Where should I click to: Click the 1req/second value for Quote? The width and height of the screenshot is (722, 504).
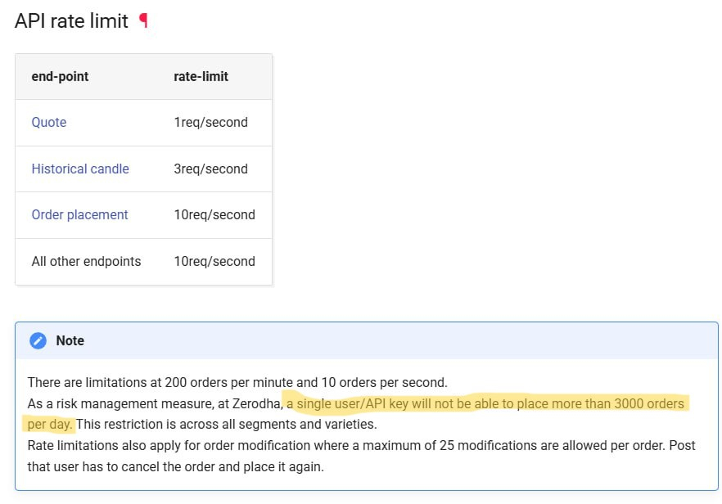[210, 123]
